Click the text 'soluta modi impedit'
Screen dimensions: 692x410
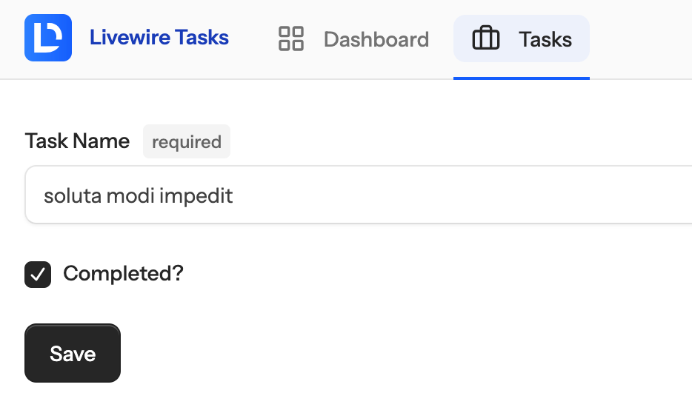click(x=138, y=195)
